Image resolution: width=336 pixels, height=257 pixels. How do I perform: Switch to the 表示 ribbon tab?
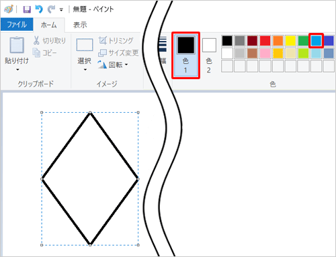point(80,25)
